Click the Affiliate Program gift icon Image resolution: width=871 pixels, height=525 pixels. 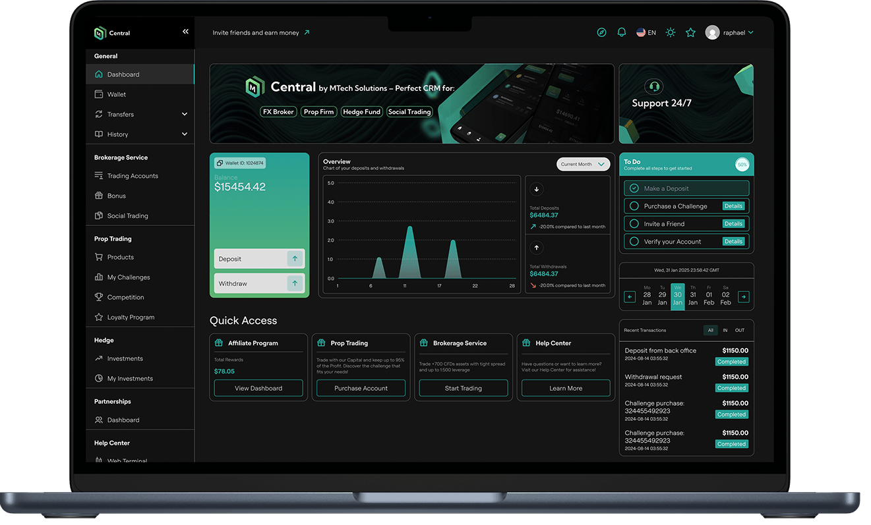pyautogui.click(x=219, y=343)
